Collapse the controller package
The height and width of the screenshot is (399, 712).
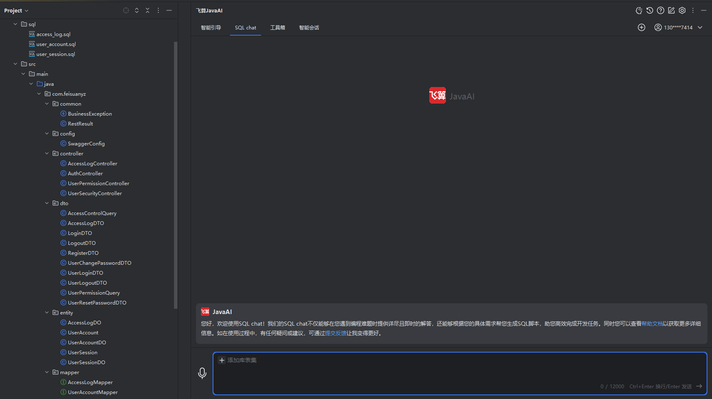[47, 153]
